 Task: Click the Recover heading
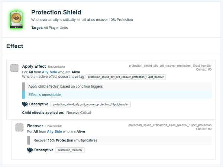coord(35,126)
